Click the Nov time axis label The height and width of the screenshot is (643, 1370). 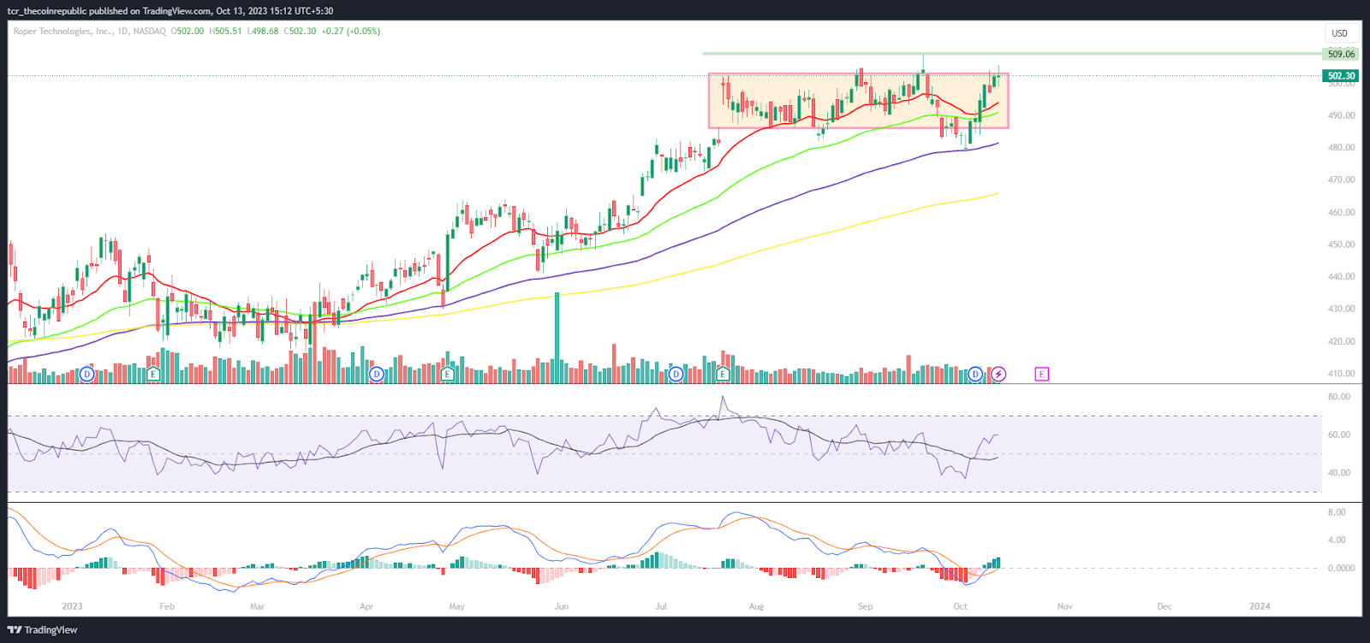1064,606
